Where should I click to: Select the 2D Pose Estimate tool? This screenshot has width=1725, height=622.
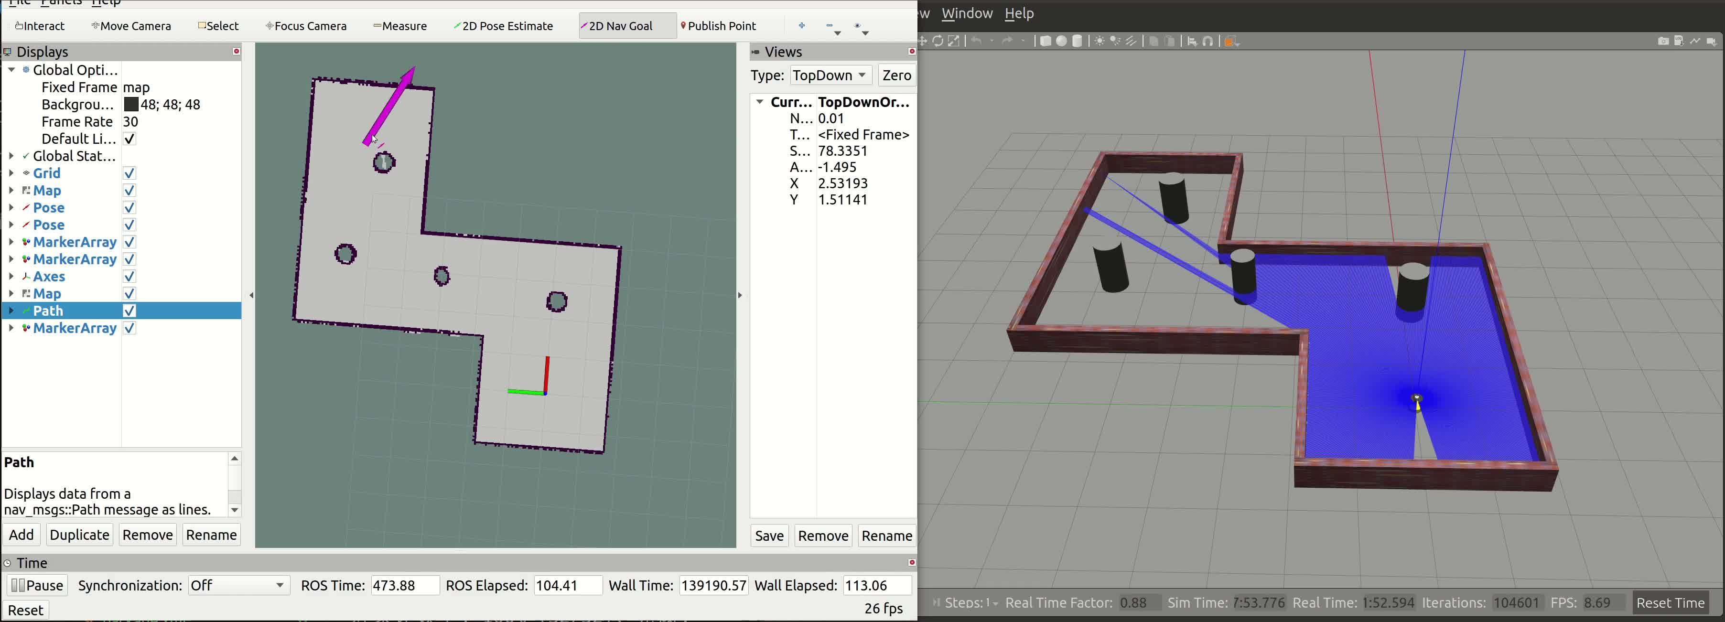503,26
